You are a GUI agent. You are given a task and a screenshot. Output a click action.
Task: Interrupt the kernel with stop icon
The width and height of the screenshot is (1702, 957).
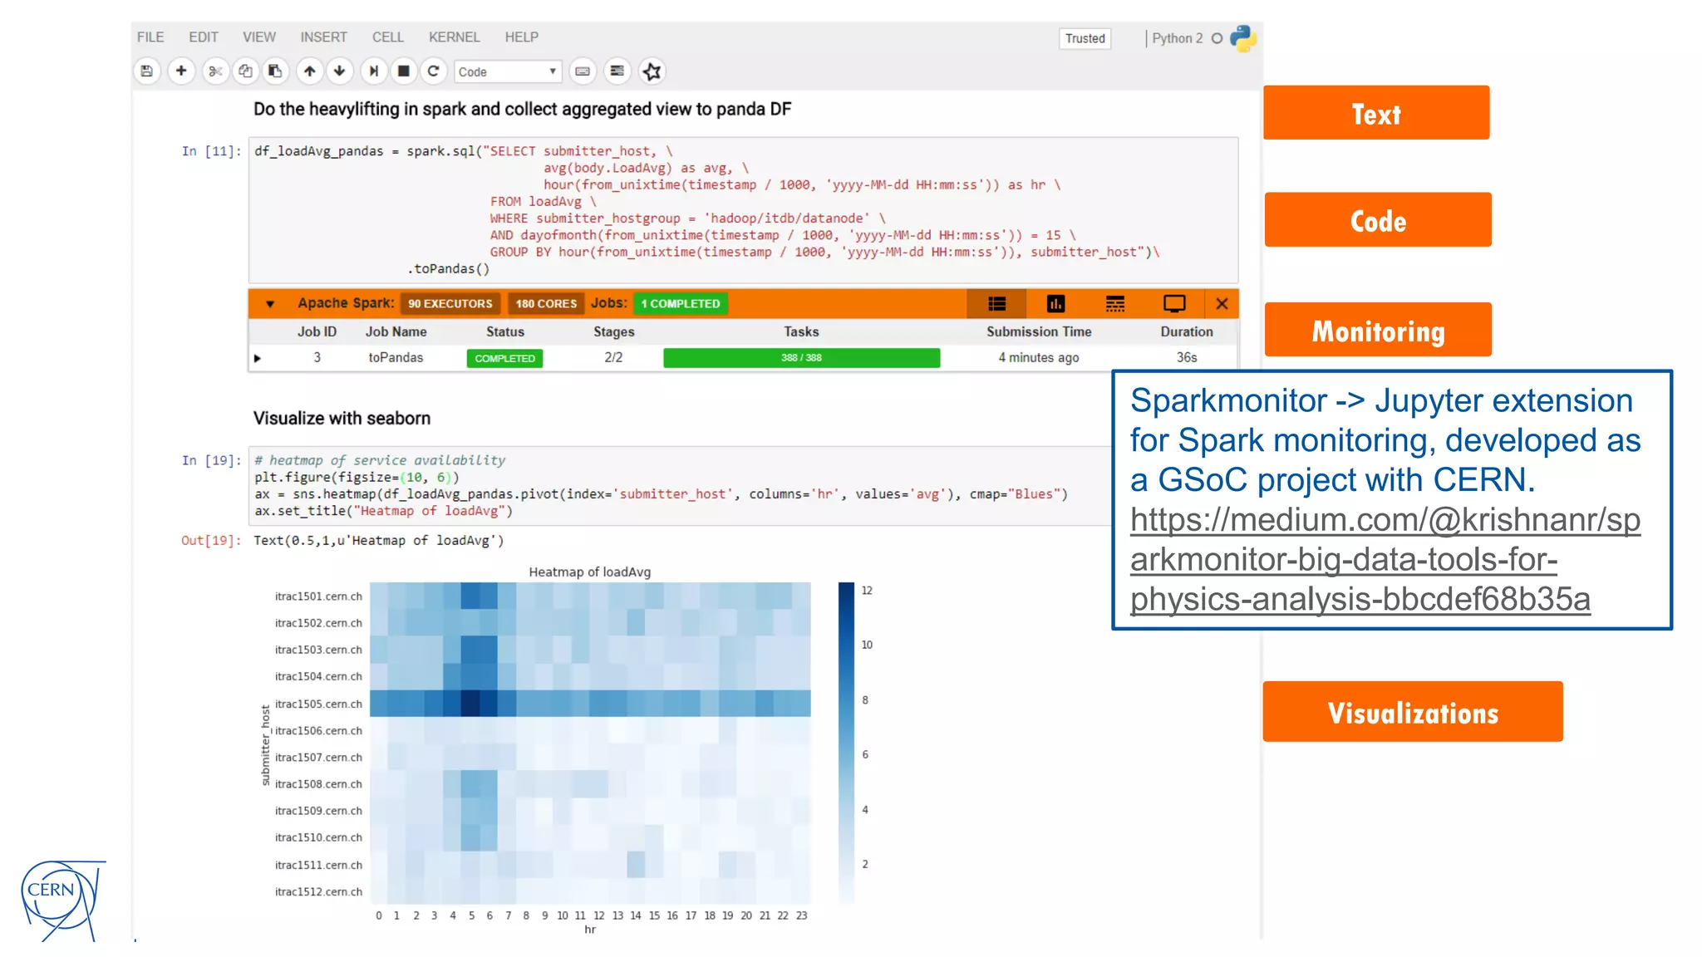coord(404,71)
